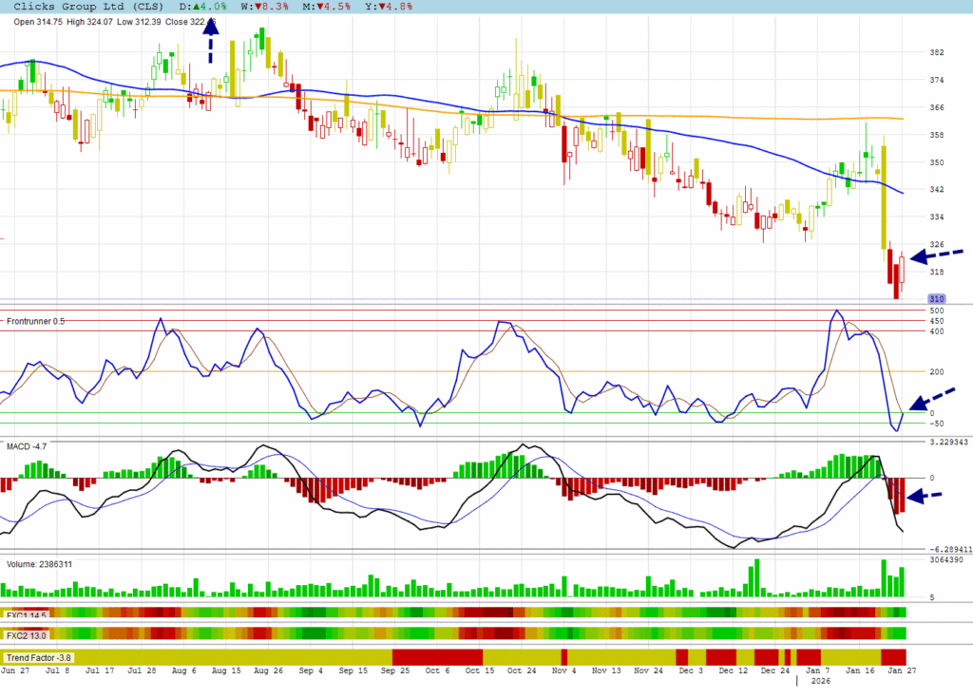Image resolution: width=973 pixels, height=698 pixels.
Task: Click the FXC1 14.5 strip label
Action: 26,613
